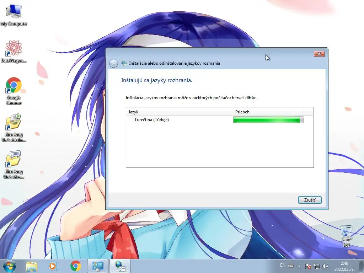
Task: Open Kim Jong Un's Mes... folder shortcut
Action: [x=14, y=165]
